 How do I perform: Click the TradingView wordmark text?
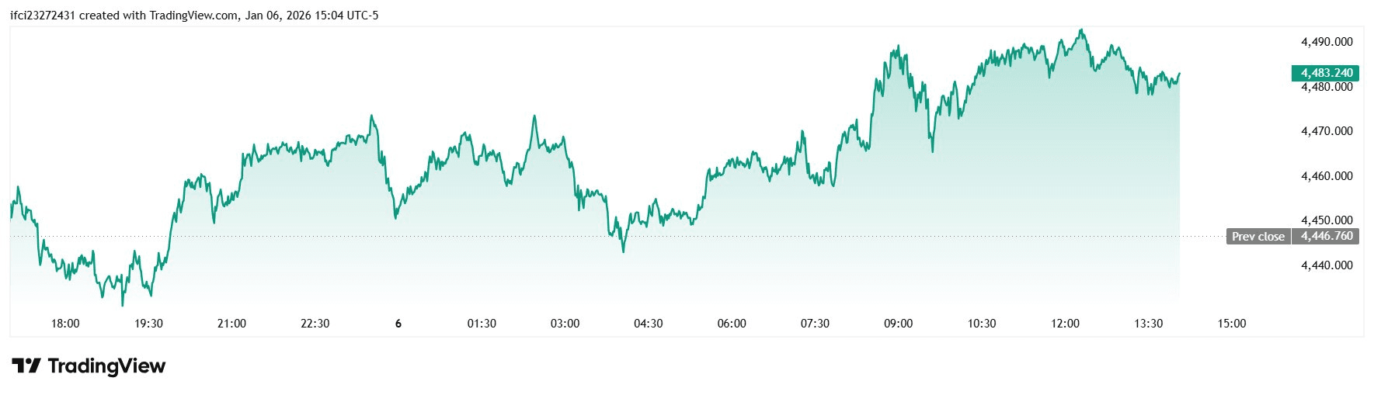(106, 366)
